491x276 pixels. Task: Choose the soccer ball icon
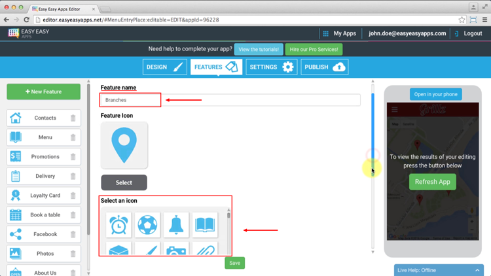click(x=147, y=225)
